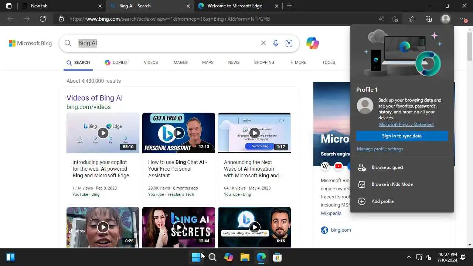Play the 12:44 Bing AI Secrets video
The image size is (473, 266).
pyautogui.click(x=178, y=227)
